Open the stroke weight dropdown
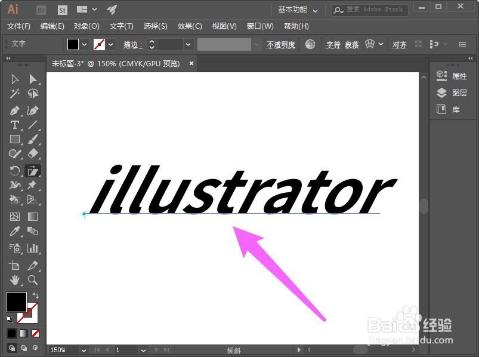Screen dimensions: 479x357 pos(188,44)
